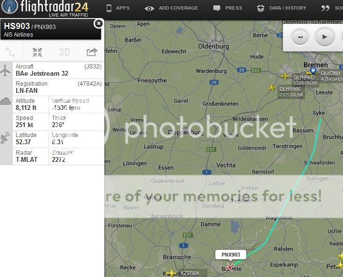Click the collapse arrows icon
This screenshot has height=277, width=343.
[x=37, y=52]
